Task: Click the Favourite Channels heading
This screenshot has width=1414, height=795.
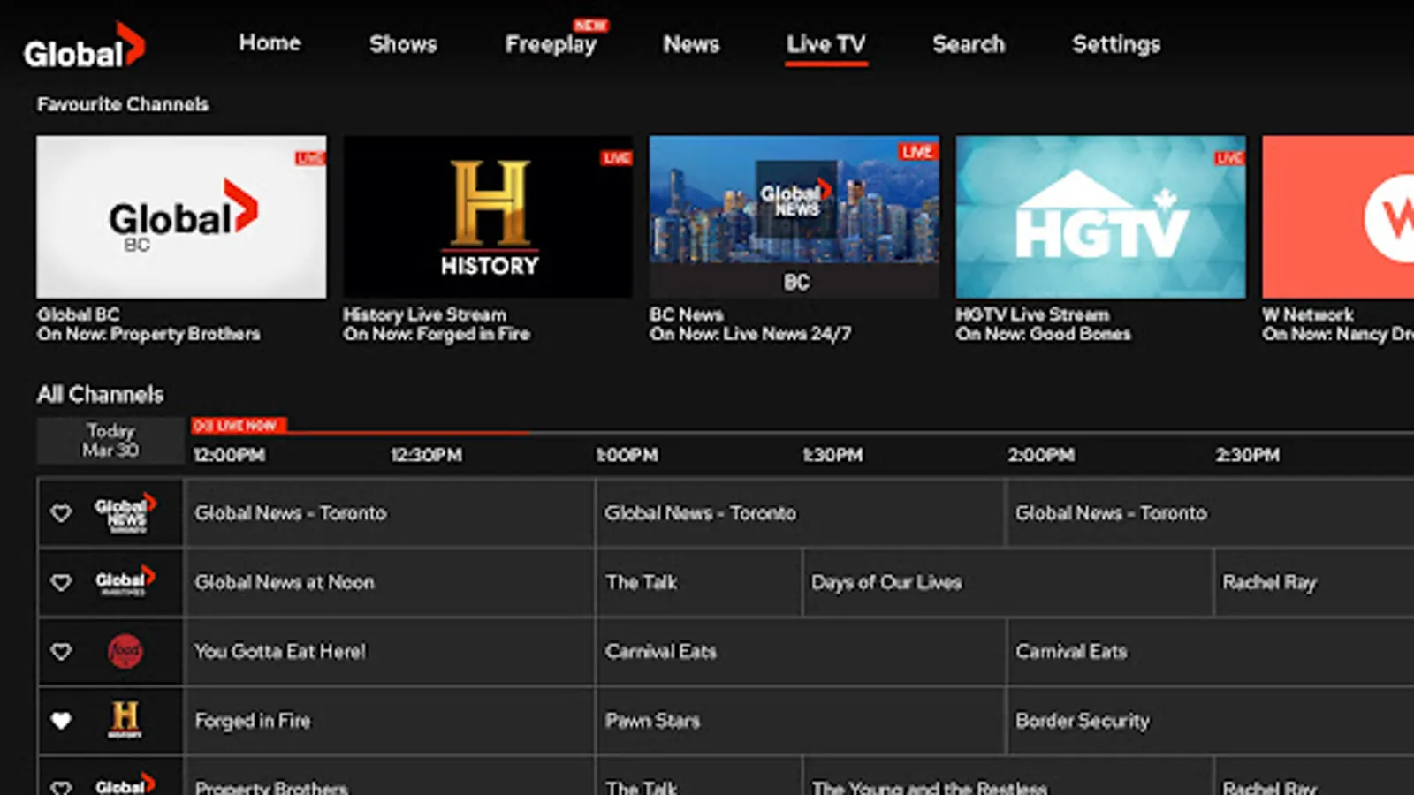Action: click(x=123, y=104)
